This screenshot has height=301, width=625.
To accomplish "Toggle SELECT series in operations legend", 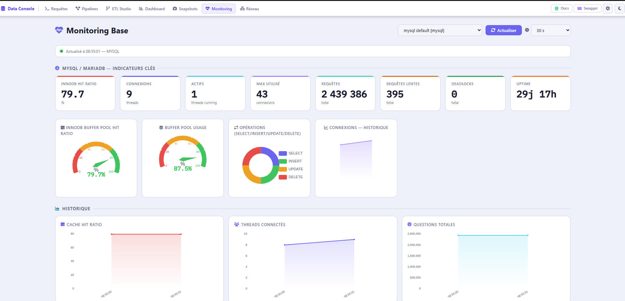I will [x=291, y=153].
